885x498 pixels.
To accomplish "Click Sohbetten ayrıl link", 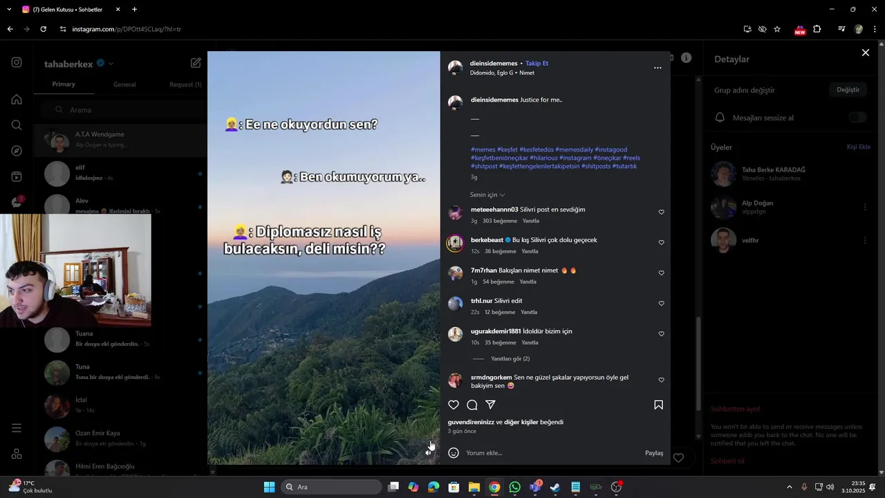I will 735,409.
